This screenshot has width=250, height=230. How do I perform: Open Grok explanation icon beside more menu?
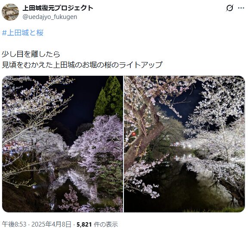[x=230, y=8]
